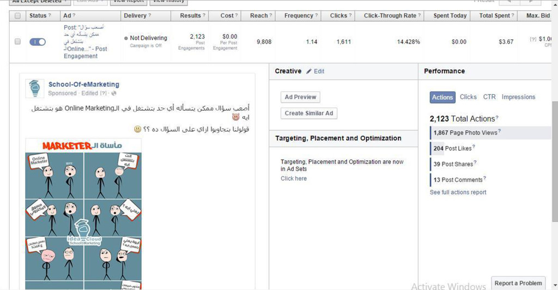
Task: Click the question mark next to Total Spent
Action: click(x=513, y=15)
